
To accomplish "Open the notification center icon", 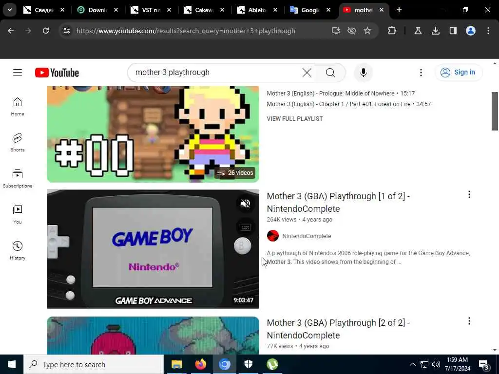I will 484,364.
